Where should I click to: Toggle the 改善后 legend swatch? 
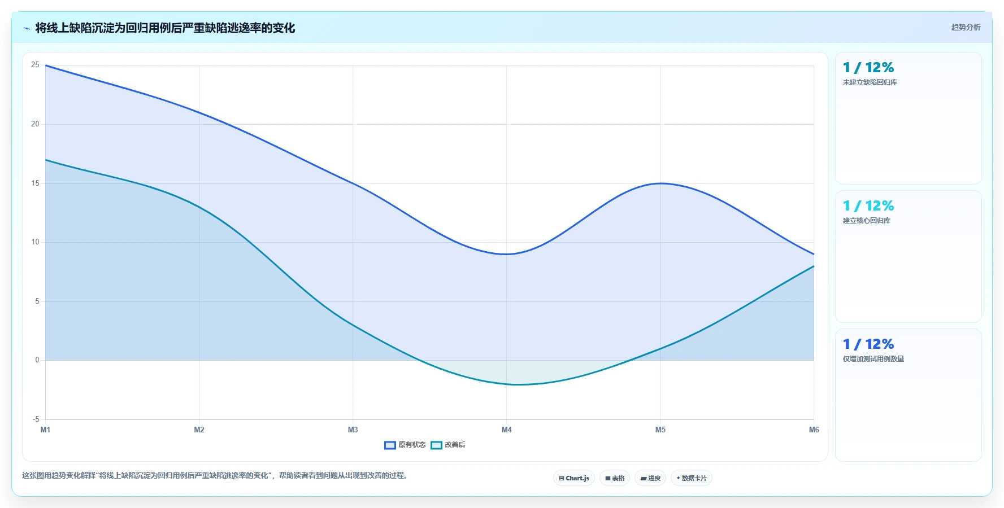436,445
